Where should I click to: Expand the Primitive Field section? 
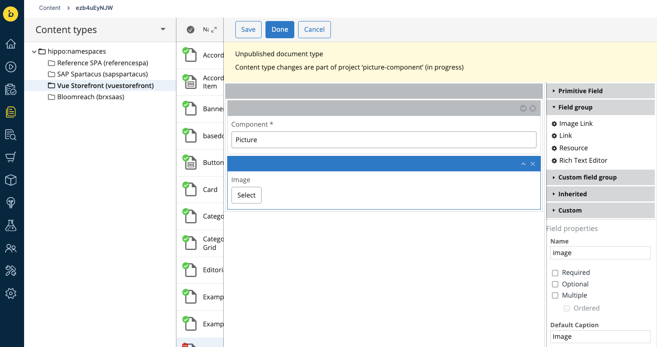(601, 91)
